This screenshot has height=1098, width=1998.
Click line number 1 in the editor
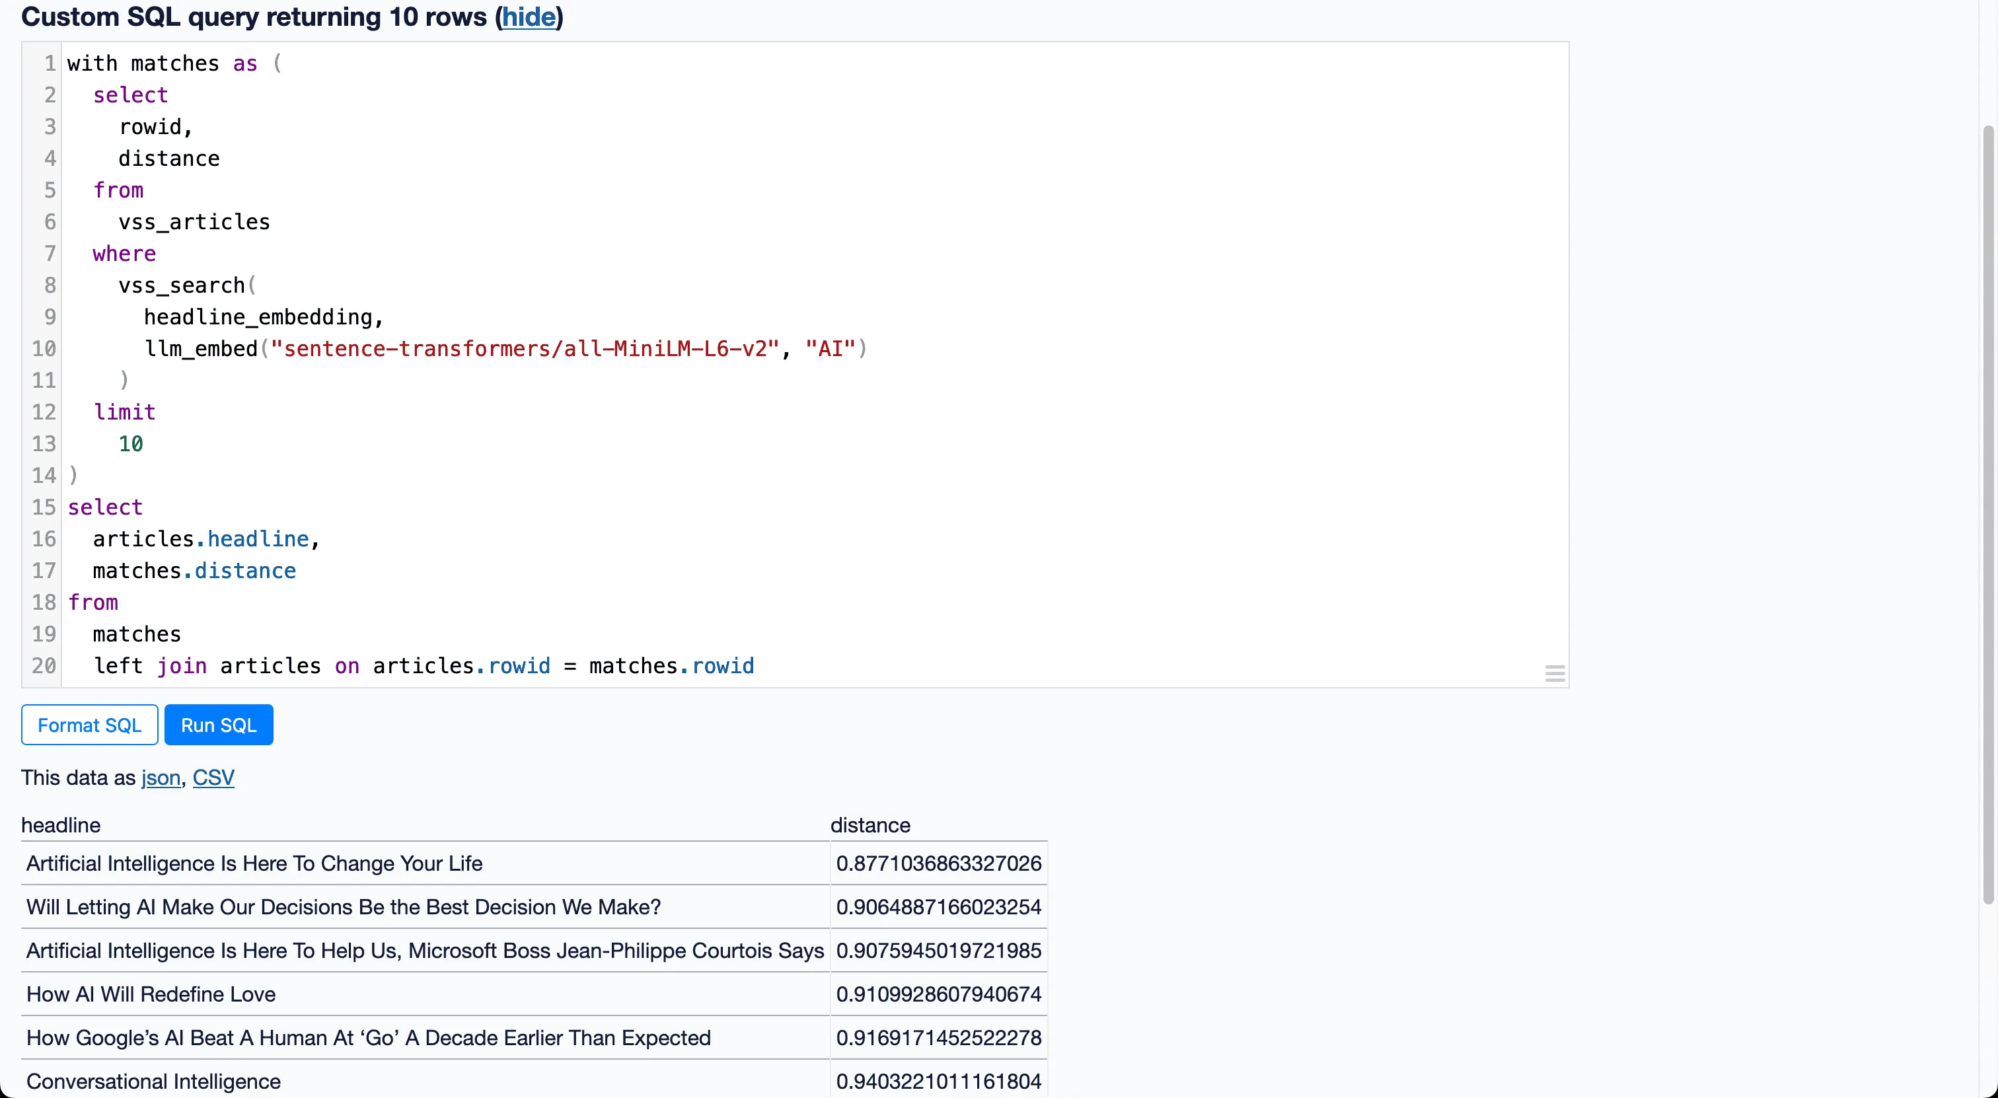pyautogui.click(x=49, y=63)
